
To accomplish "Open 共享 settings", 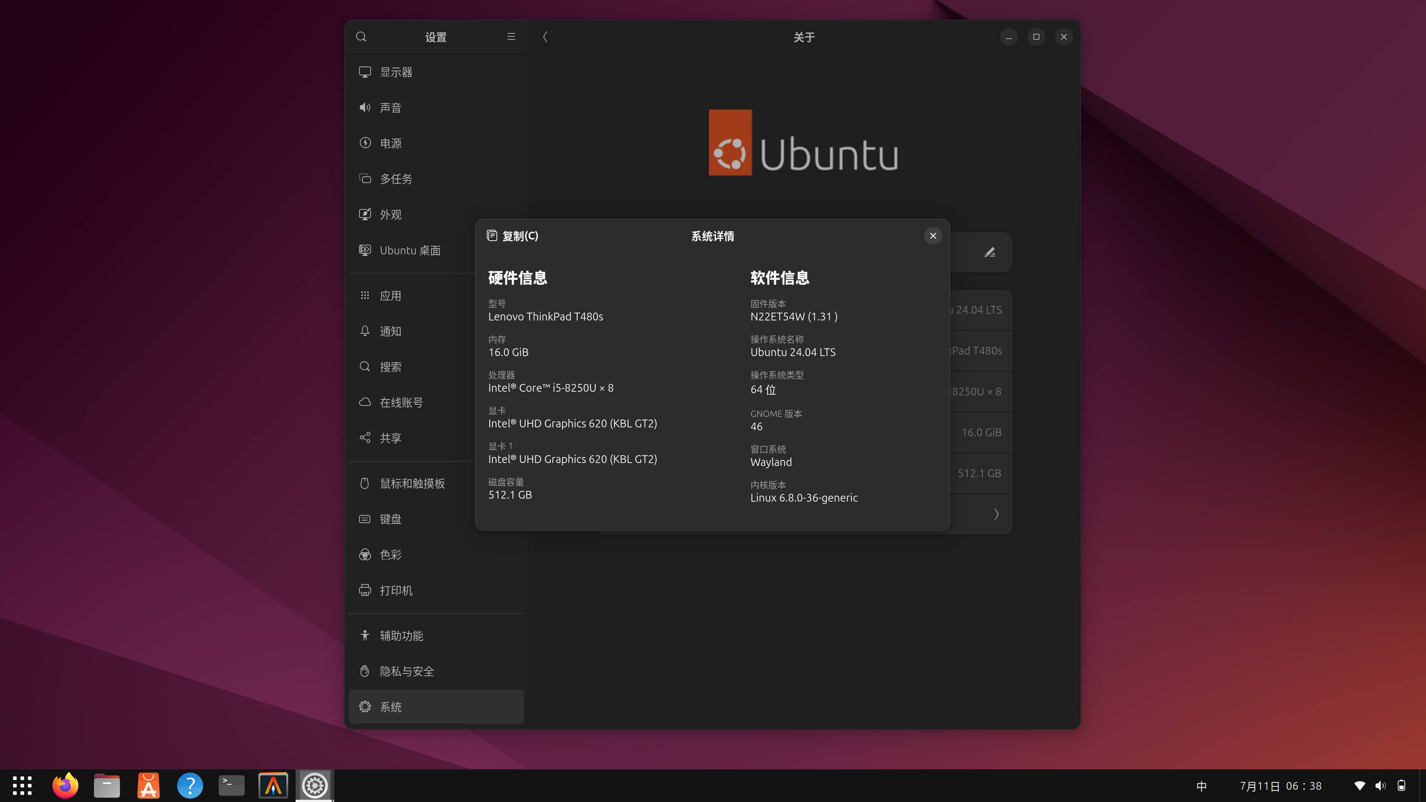I will tap(411, 438).
